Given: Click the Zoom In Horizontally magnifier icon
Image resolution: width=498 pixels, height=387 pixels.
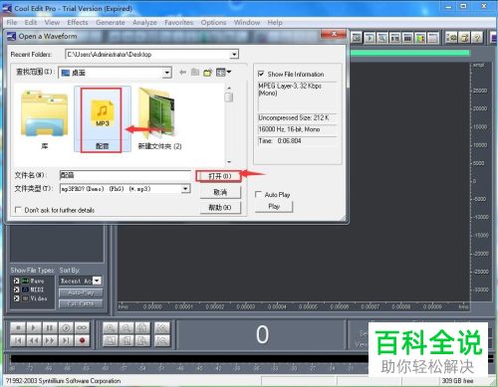Looking at the screenshot, I should (x=110, y=328).
